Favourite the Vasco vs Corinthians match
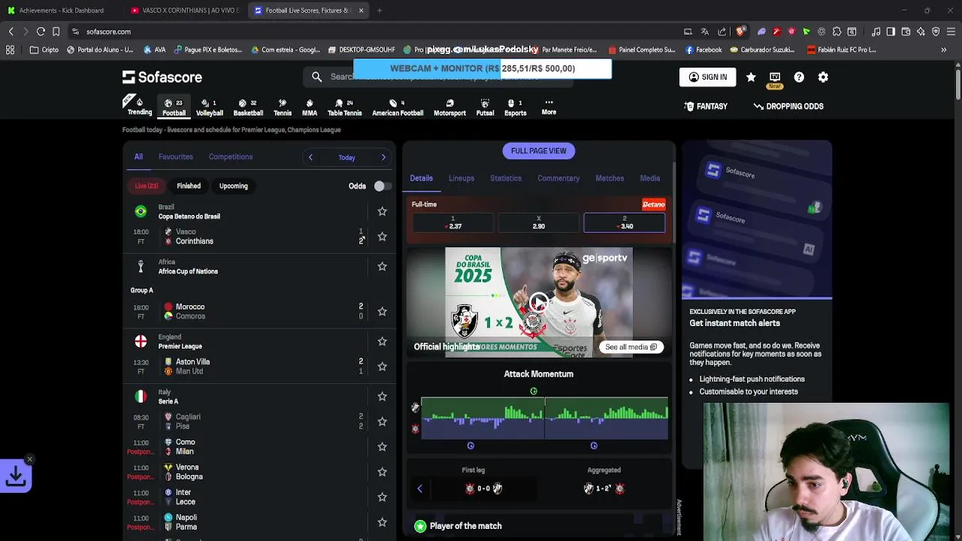The width and height of the screenshot is (962, 541). coord(382,237)
